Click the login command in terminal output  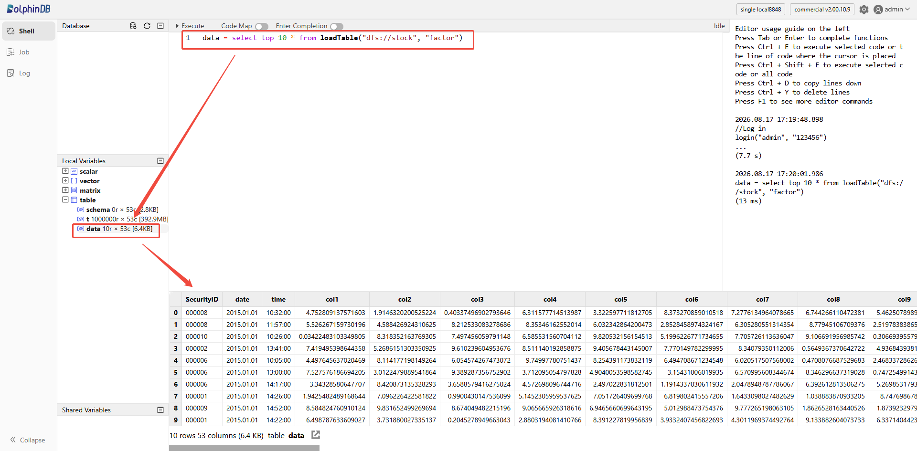(x=781, y=137)
